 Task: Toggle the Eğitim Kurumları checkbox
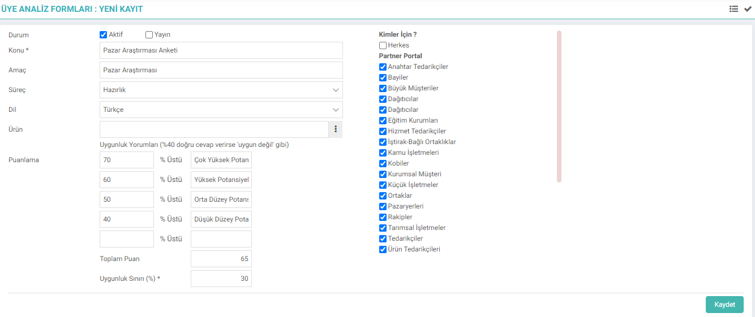click(x=383, y=120)
